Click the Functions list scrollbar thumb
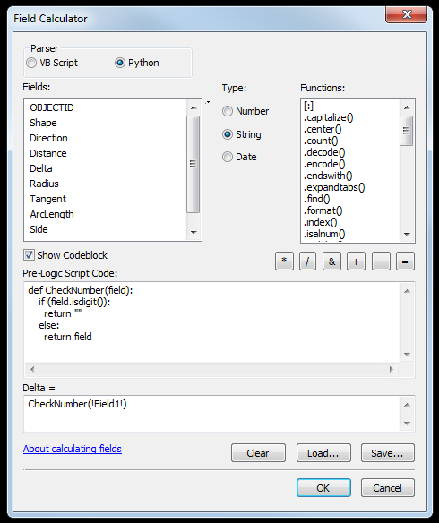Image resolution: width=439 pixels, height=523 pixels. [x=407, y=131]
